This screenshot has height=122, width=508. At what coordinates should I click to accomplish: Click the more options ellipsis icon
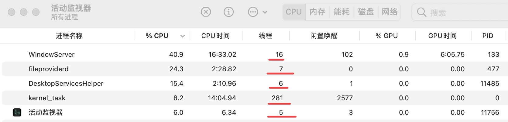click(x=253, y=12)
